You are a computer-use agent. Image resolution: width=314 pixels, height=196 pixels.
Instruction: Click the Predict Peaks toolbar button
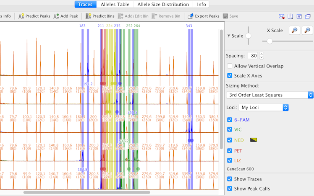coord(34,16)
